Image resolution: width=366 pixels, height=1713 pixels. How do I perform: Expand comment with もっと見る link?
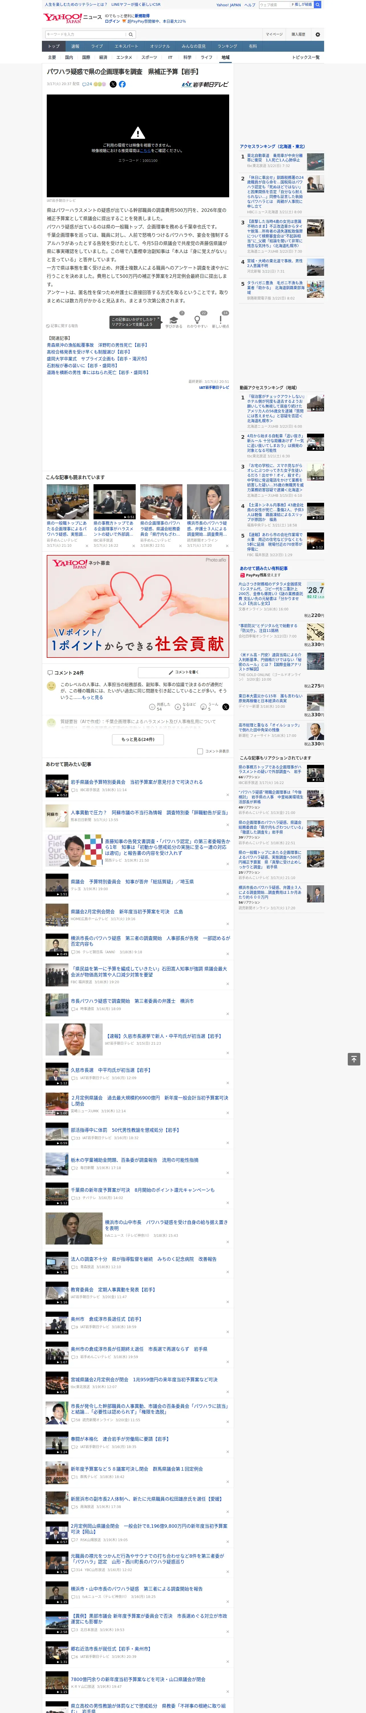(92, 697)
